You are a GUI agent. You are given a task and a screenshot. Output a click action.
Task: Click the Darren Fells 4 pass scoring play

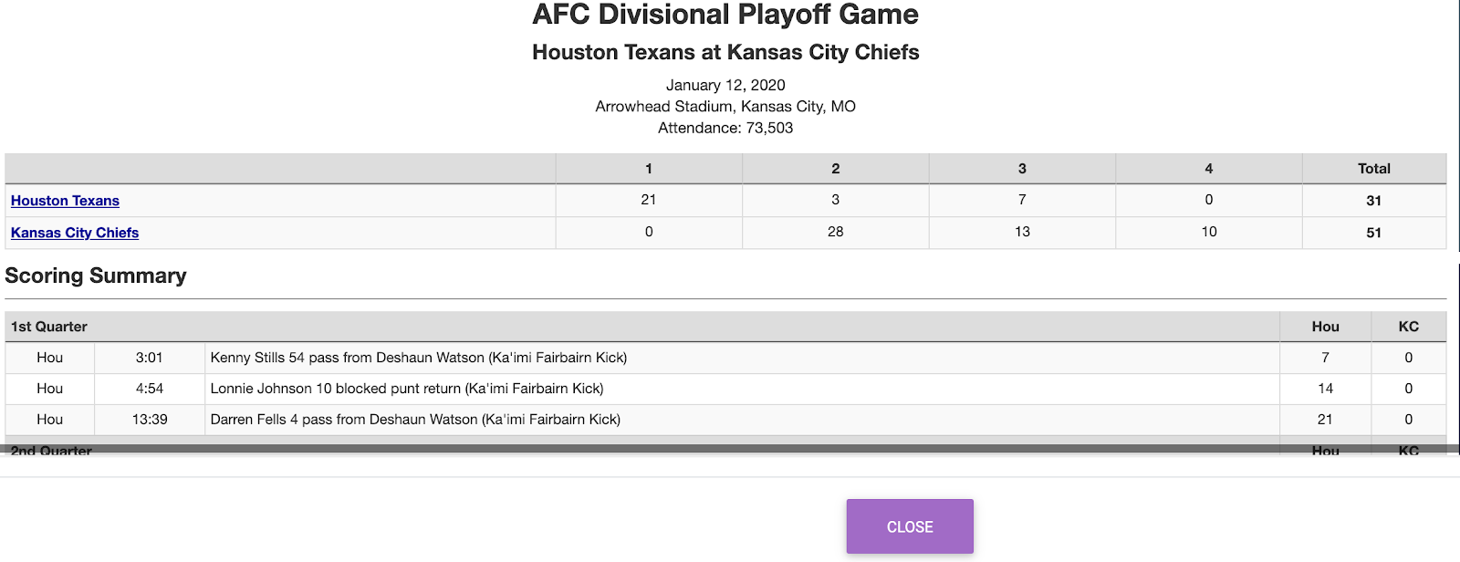tap(415, 420)
